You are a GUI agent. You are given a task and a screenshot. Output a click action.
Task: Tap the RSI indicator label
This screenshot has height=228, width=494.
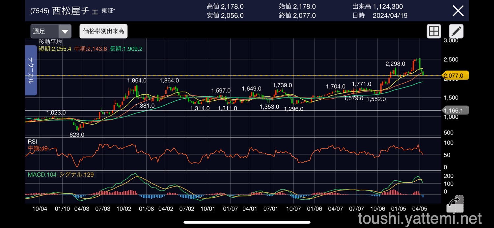click(x=32, y=142)
